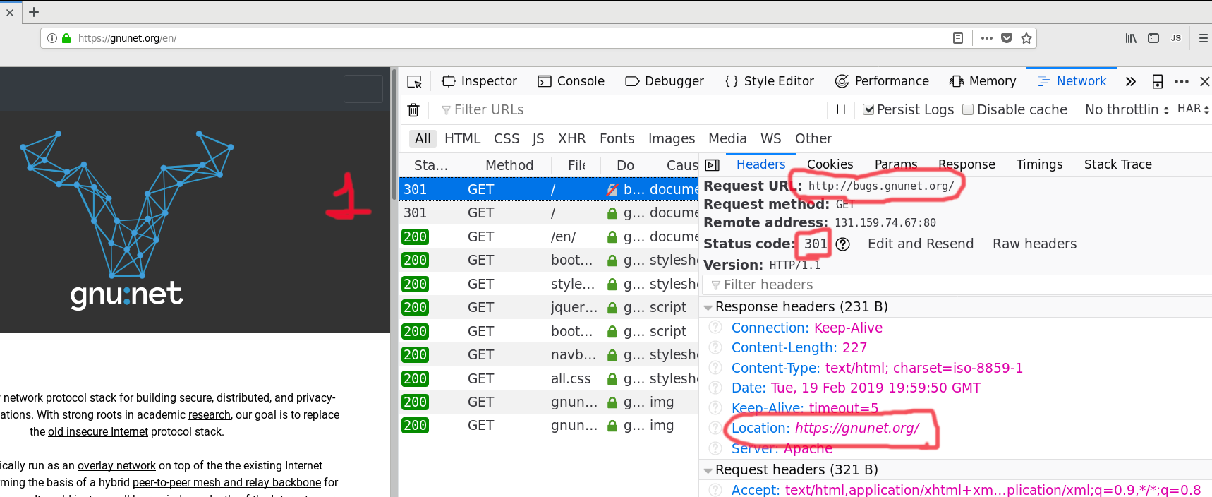Open devtools more options ellipsis menu
Image resolution: width=1212 pixels, height=497 pixels.
click(1181, 82)
